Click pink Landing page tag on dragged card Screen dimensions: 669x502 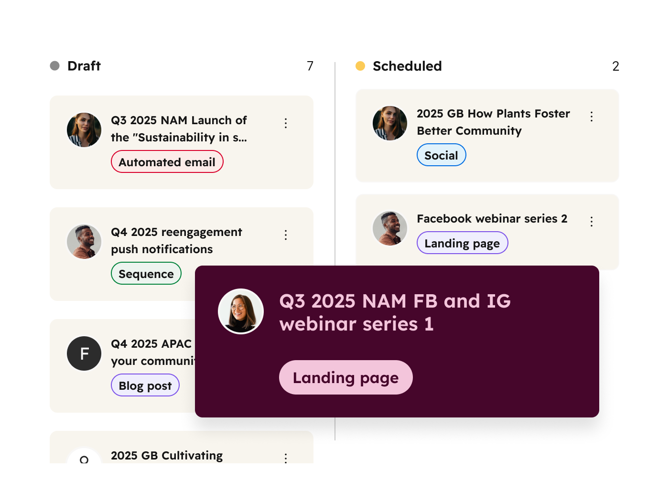click(x=345, y=377)
